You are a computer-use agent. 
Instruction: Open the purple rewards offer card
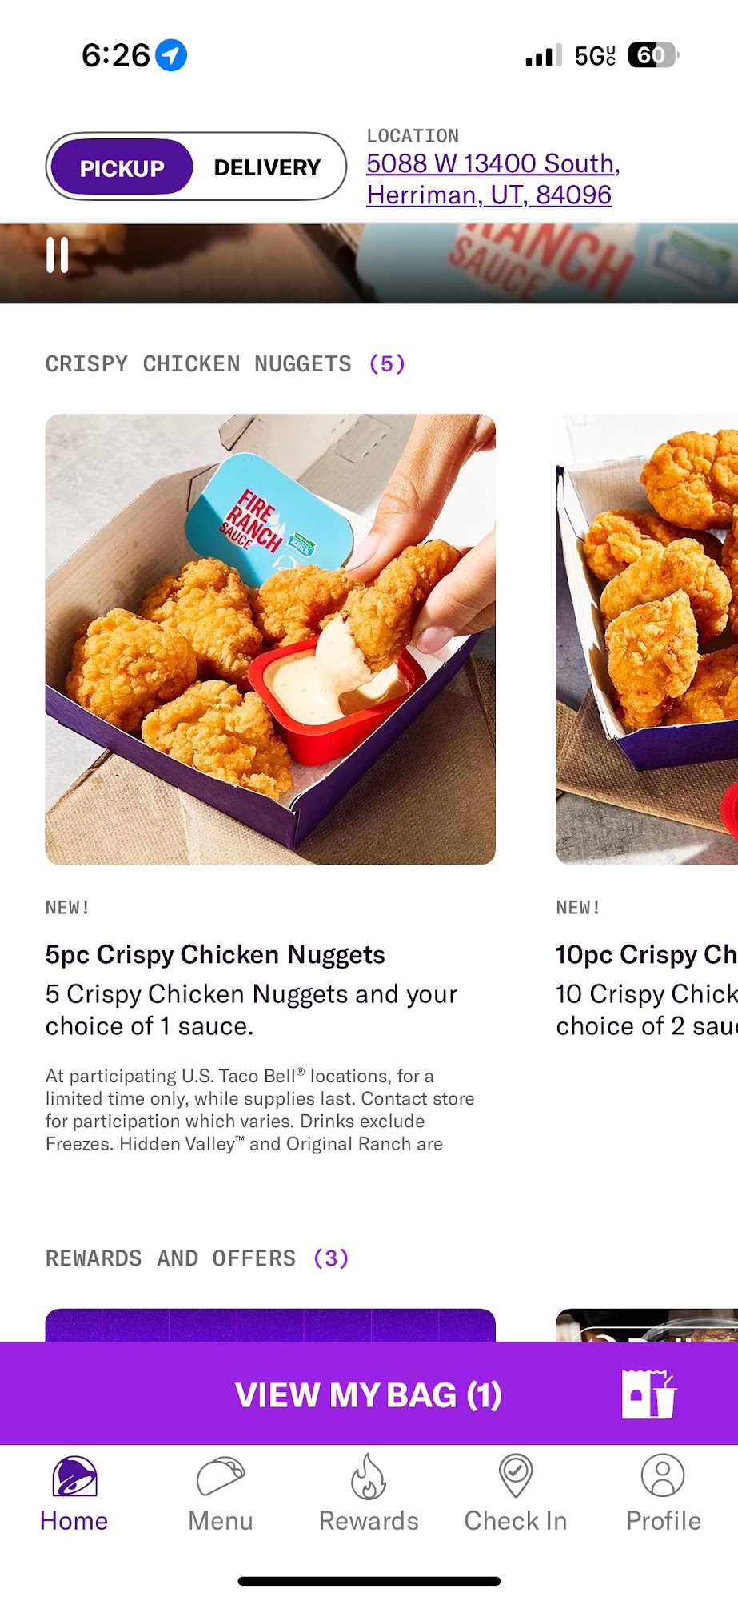270,1326
